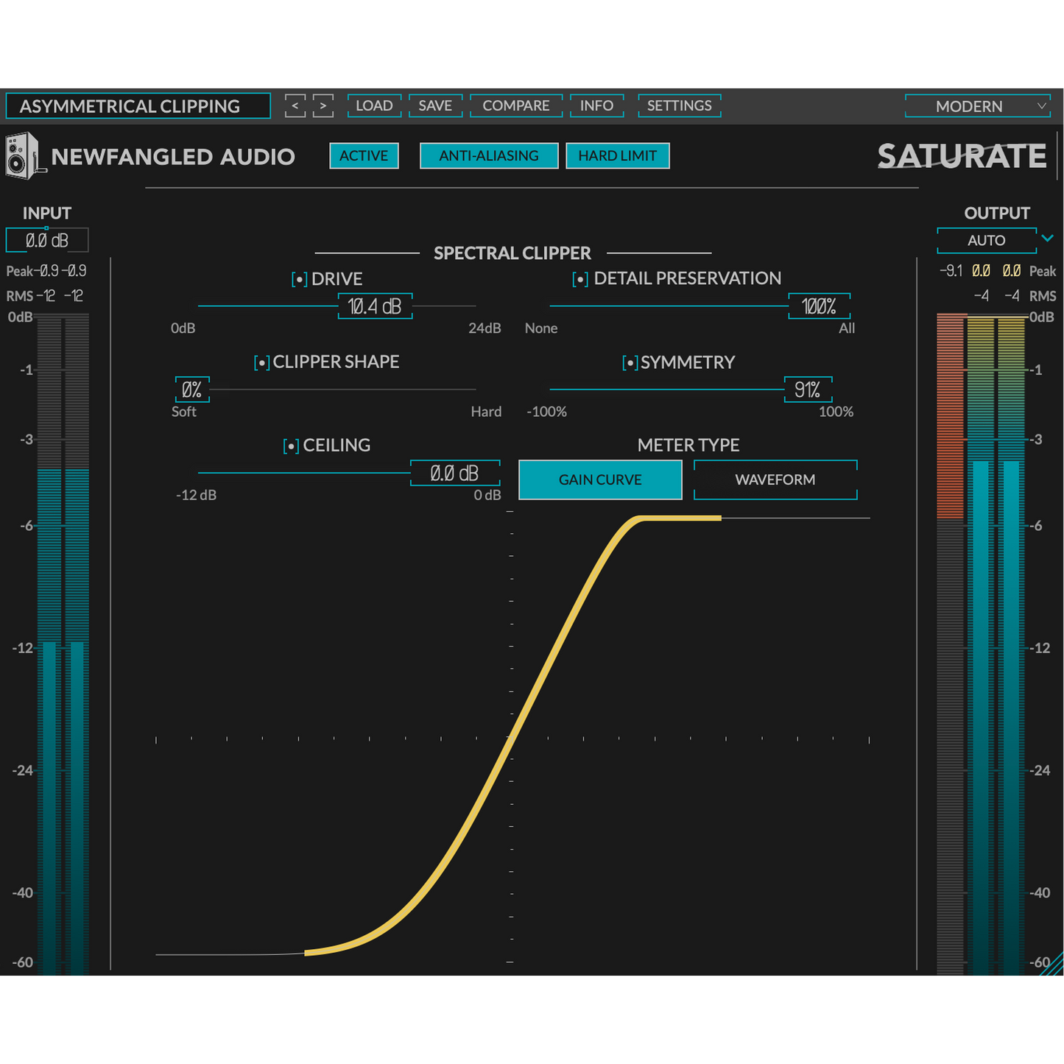Disable Anti-Aliasing
1064x1064 pixels.
[489, 156]
